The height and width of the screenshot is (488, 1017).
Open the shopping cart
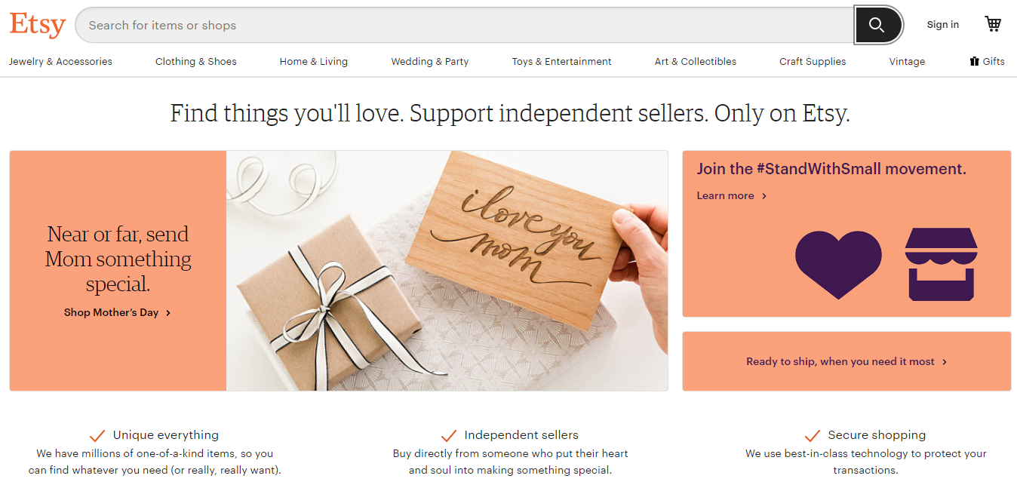[993, 24]
